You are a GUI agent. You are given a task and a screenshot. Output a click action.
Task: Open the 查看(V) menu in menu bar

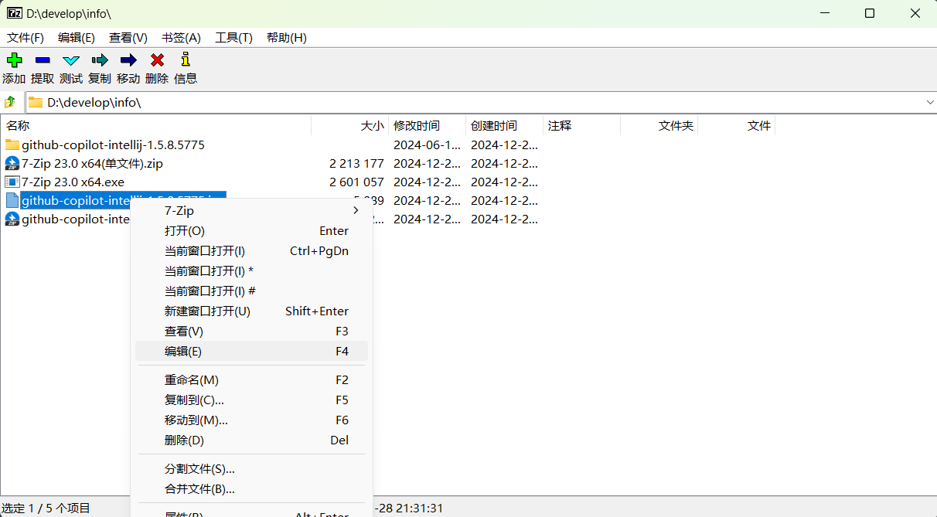click(x=128, y=38)
